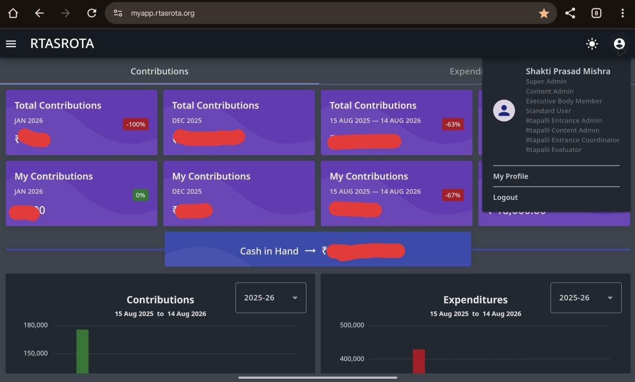The width and height of the screenshot is (635, 382).
Task: Expand Expenditures year dropdown 2025-26
Action: tap(586, 298)
